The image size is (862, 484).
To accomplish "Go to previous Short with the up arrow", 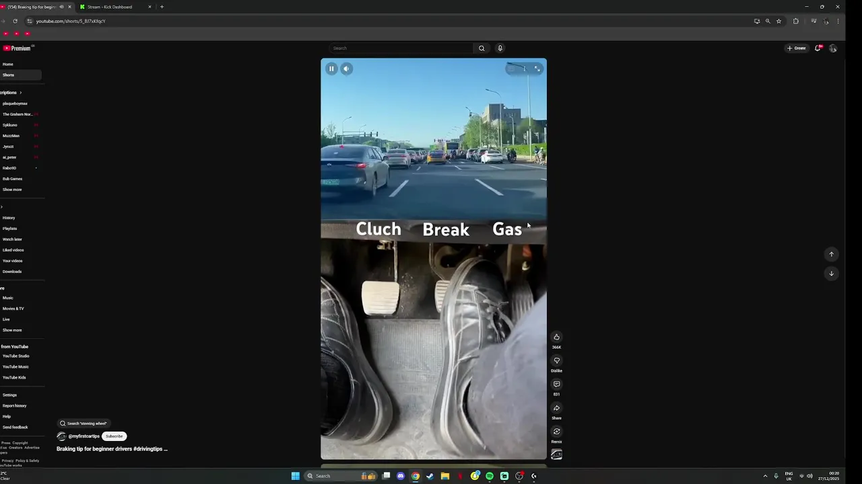I will coord(831,254).
